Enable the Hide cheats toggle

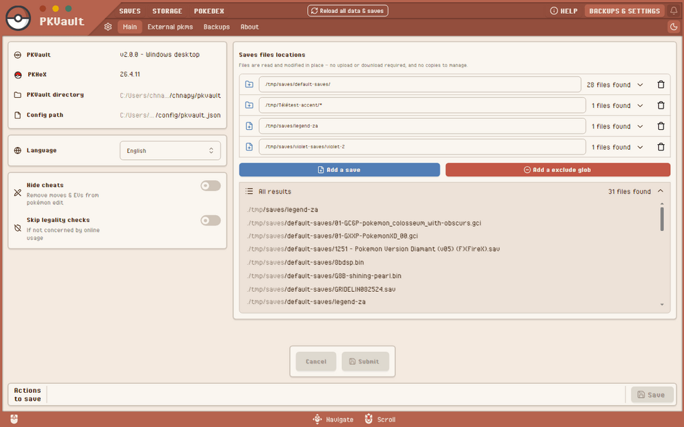click(x=211, y=186)
